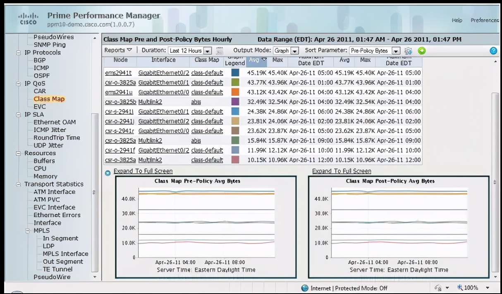This screenshot has width=502, height=294.
Task: Open node ems2941u
Action: (118, 92)
